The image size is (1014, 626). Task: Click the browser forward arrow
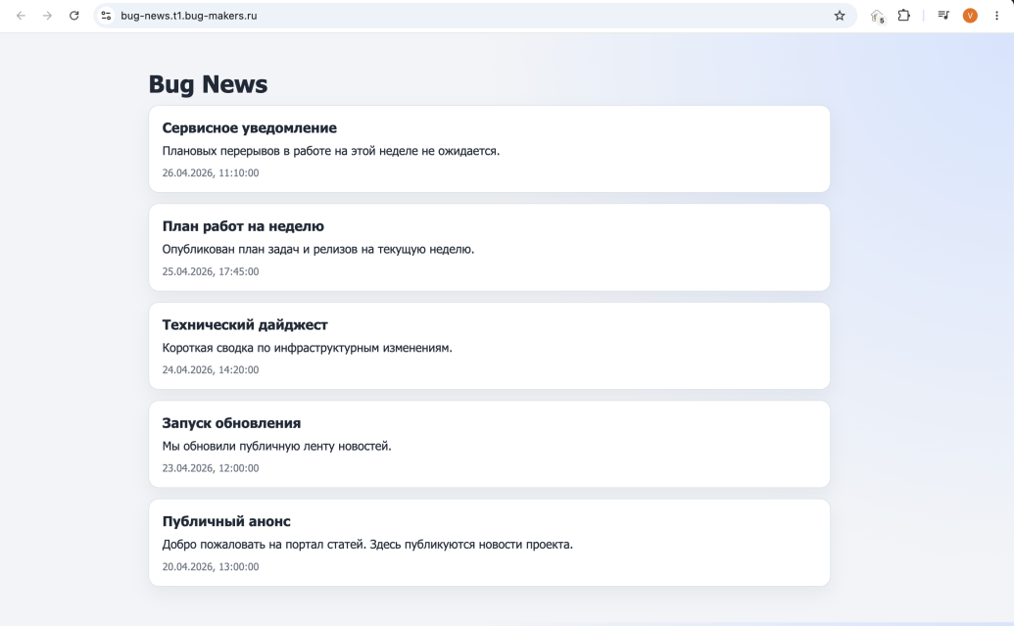coord(47,16)
